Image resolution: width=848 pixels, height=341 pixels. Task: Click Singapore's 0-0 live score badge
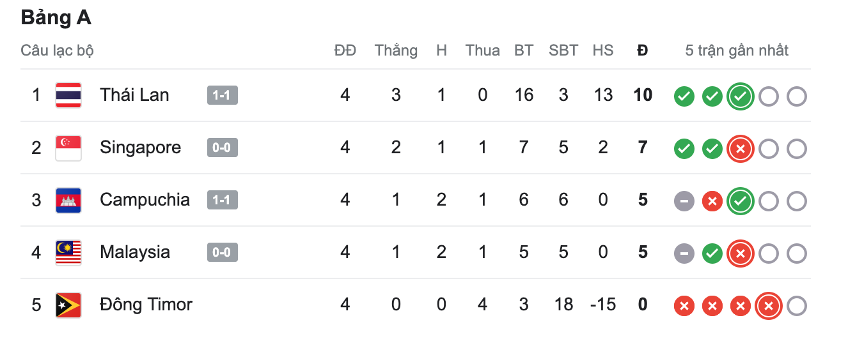222,148
